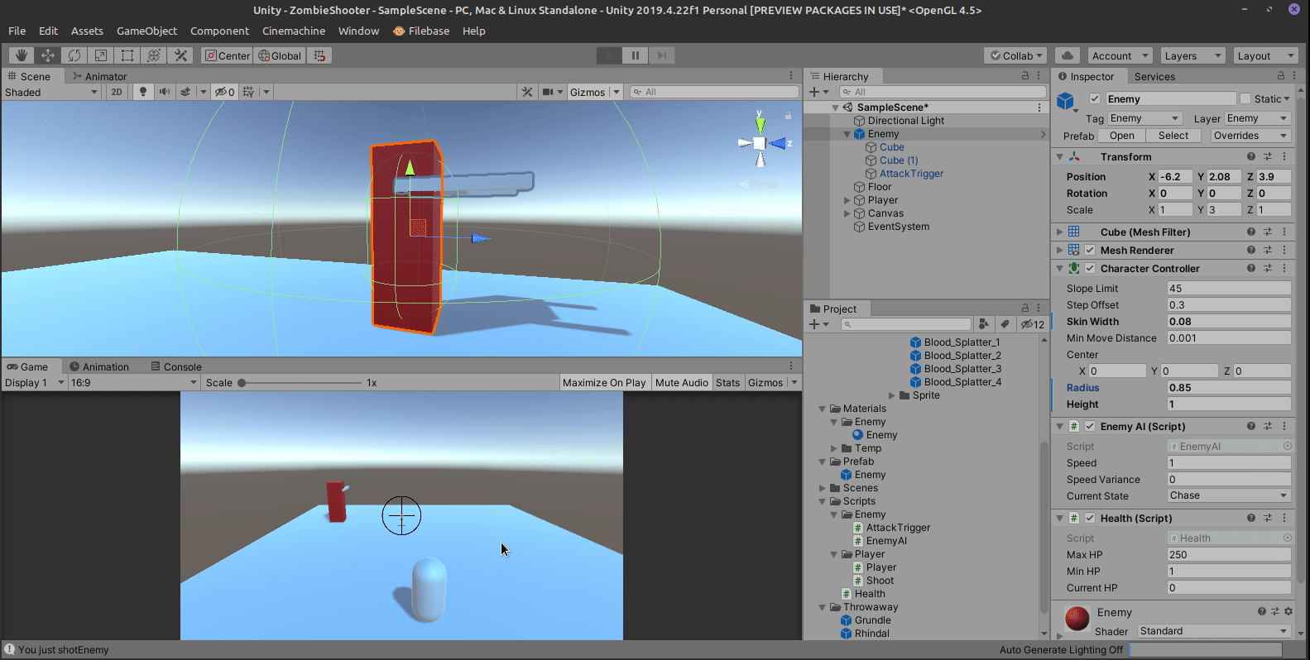1310x660 pixels.
Task: Toggle scene lighting bulb icon
Action: (x=143, y=92)
